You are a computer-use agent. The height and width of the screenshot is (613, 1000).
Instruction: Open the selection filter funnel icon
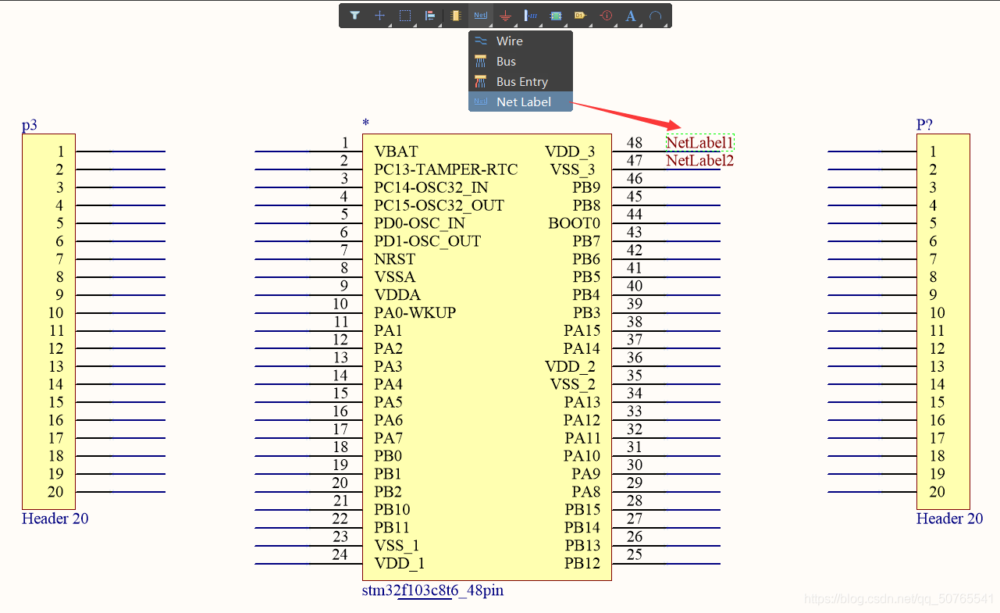pos(354,15)
